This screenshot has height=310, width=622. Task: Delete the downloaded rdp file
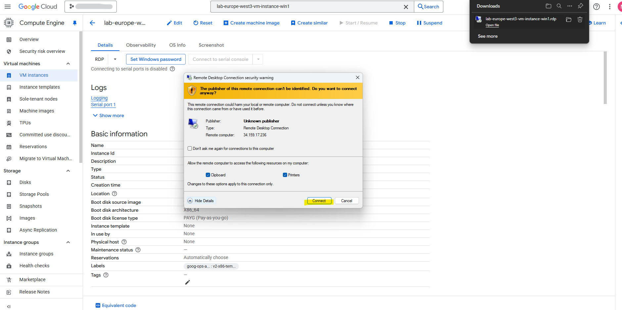pyautogui.click(x=580, y=20)
